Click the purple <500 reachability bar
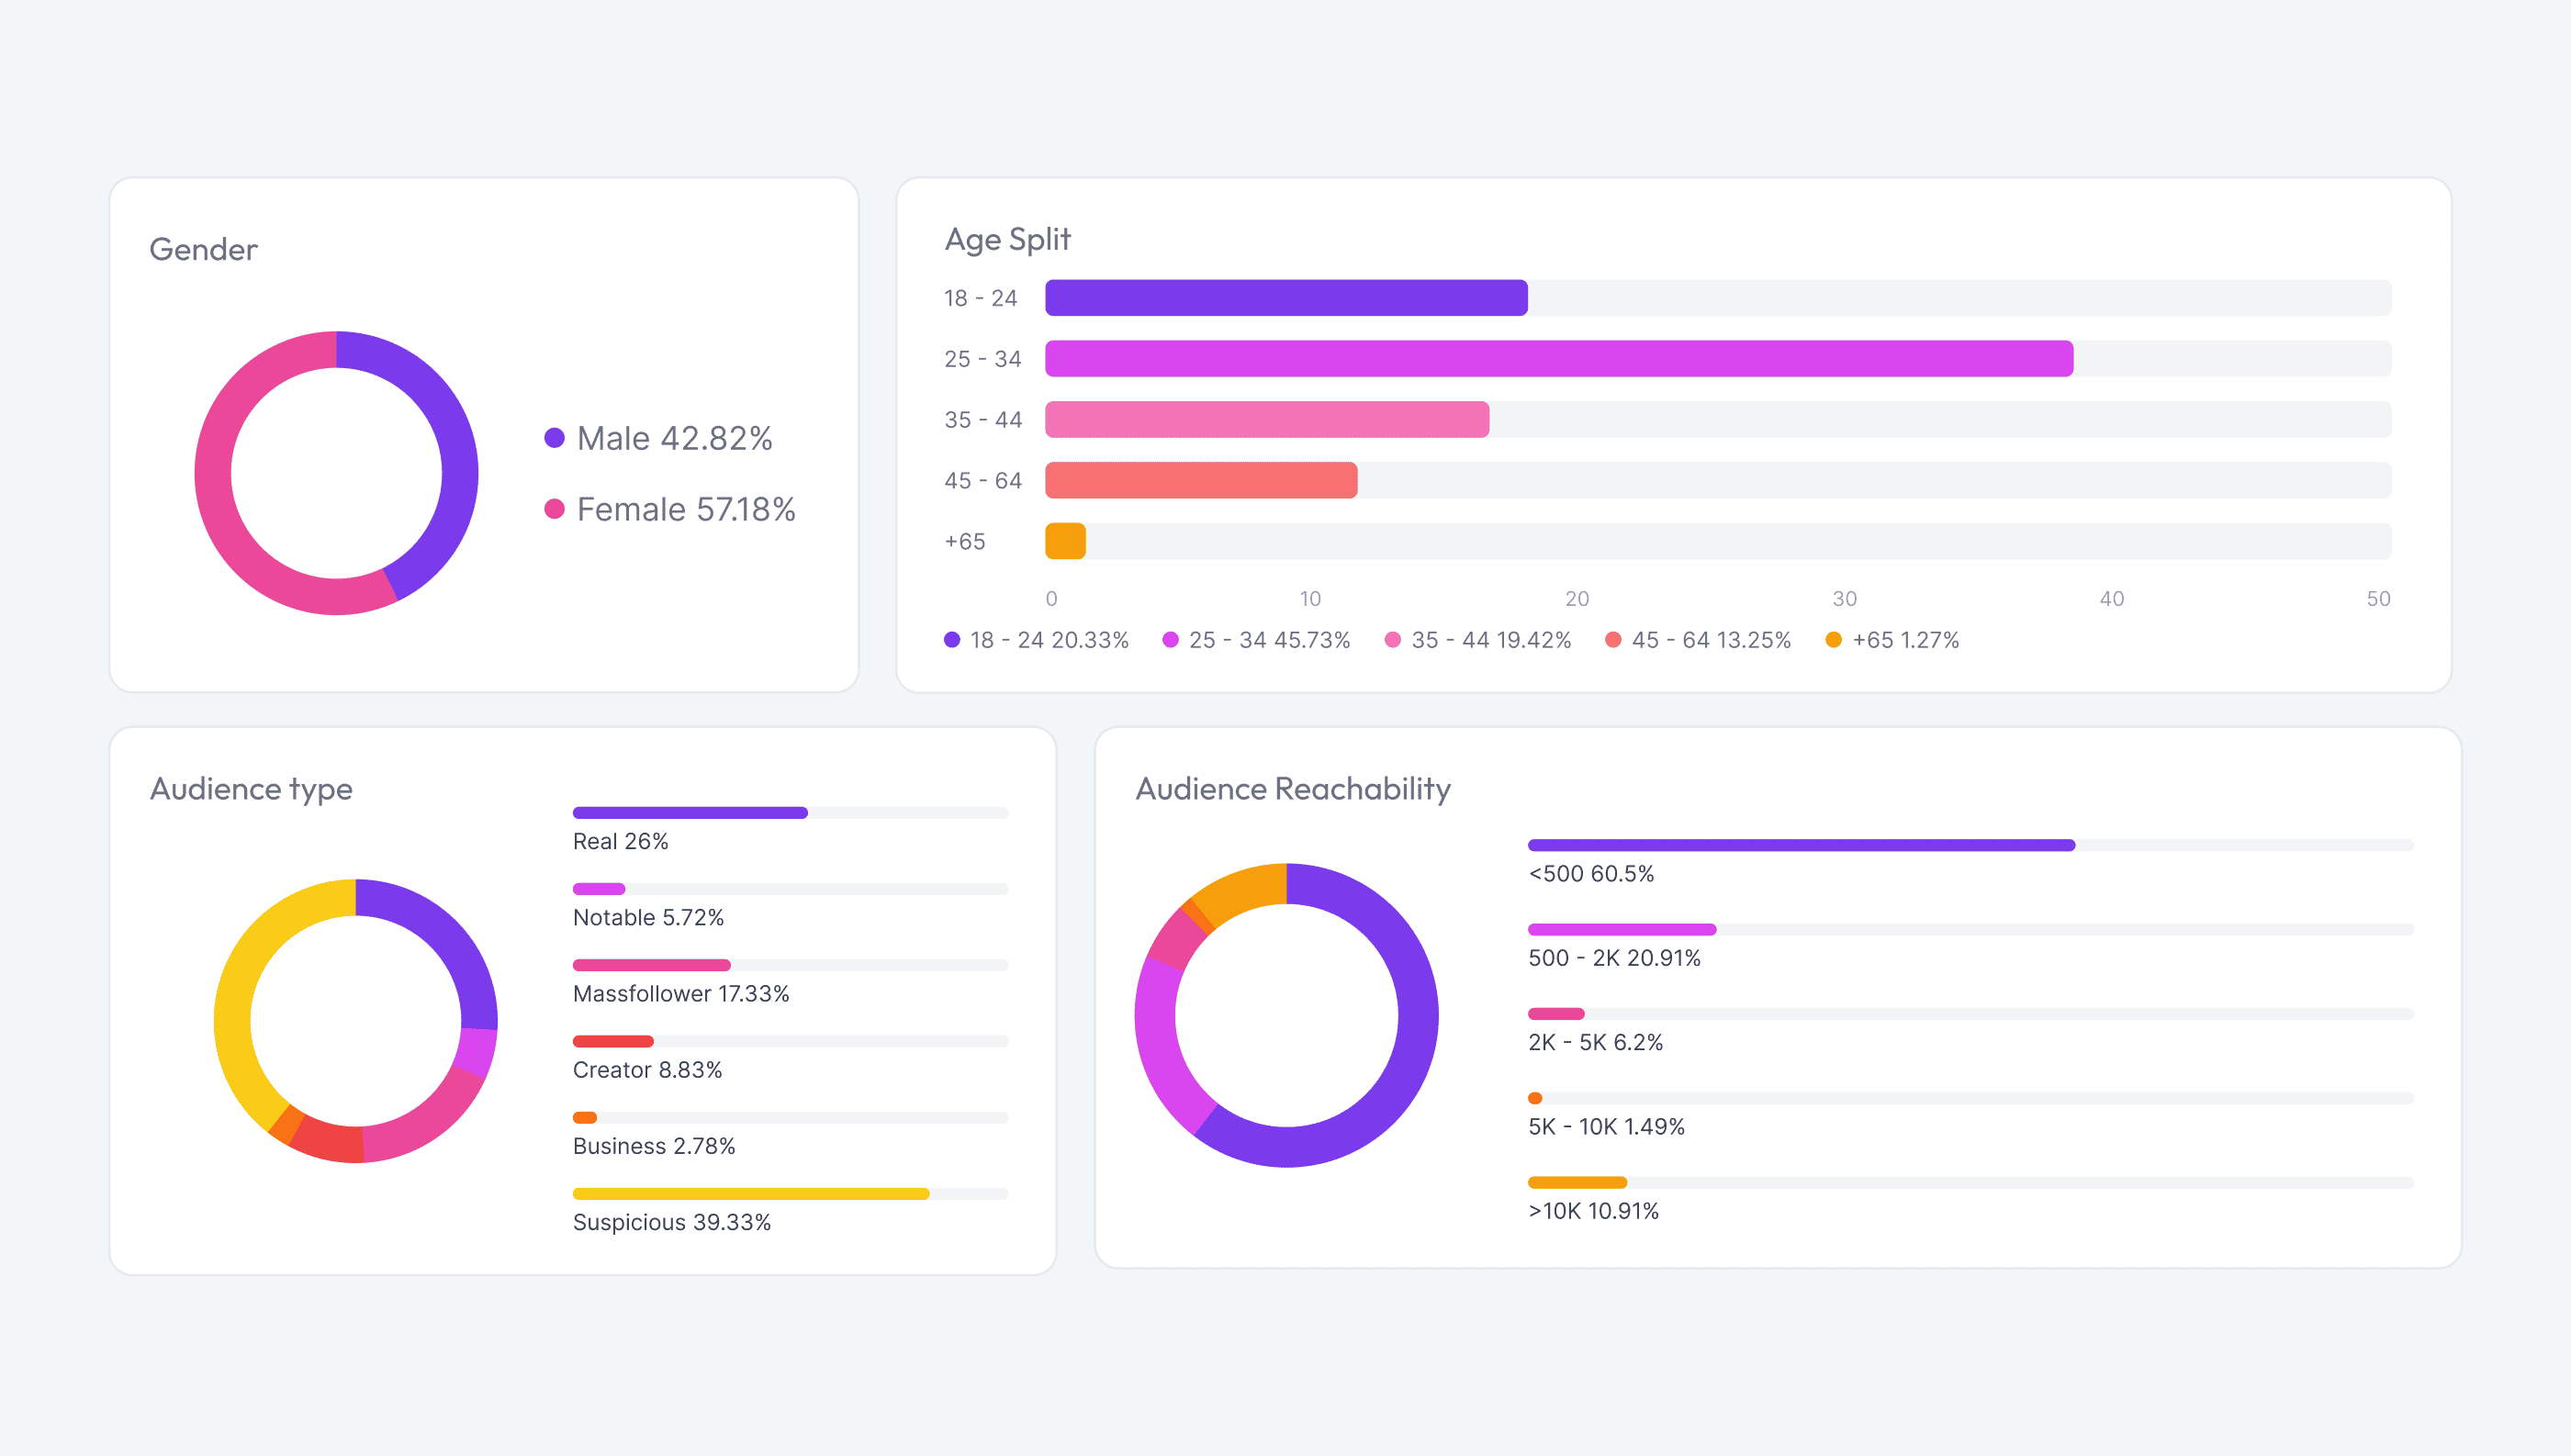Image resolution: width=2571 pixels, height=1456 pixels. (x=1802, y=845)
